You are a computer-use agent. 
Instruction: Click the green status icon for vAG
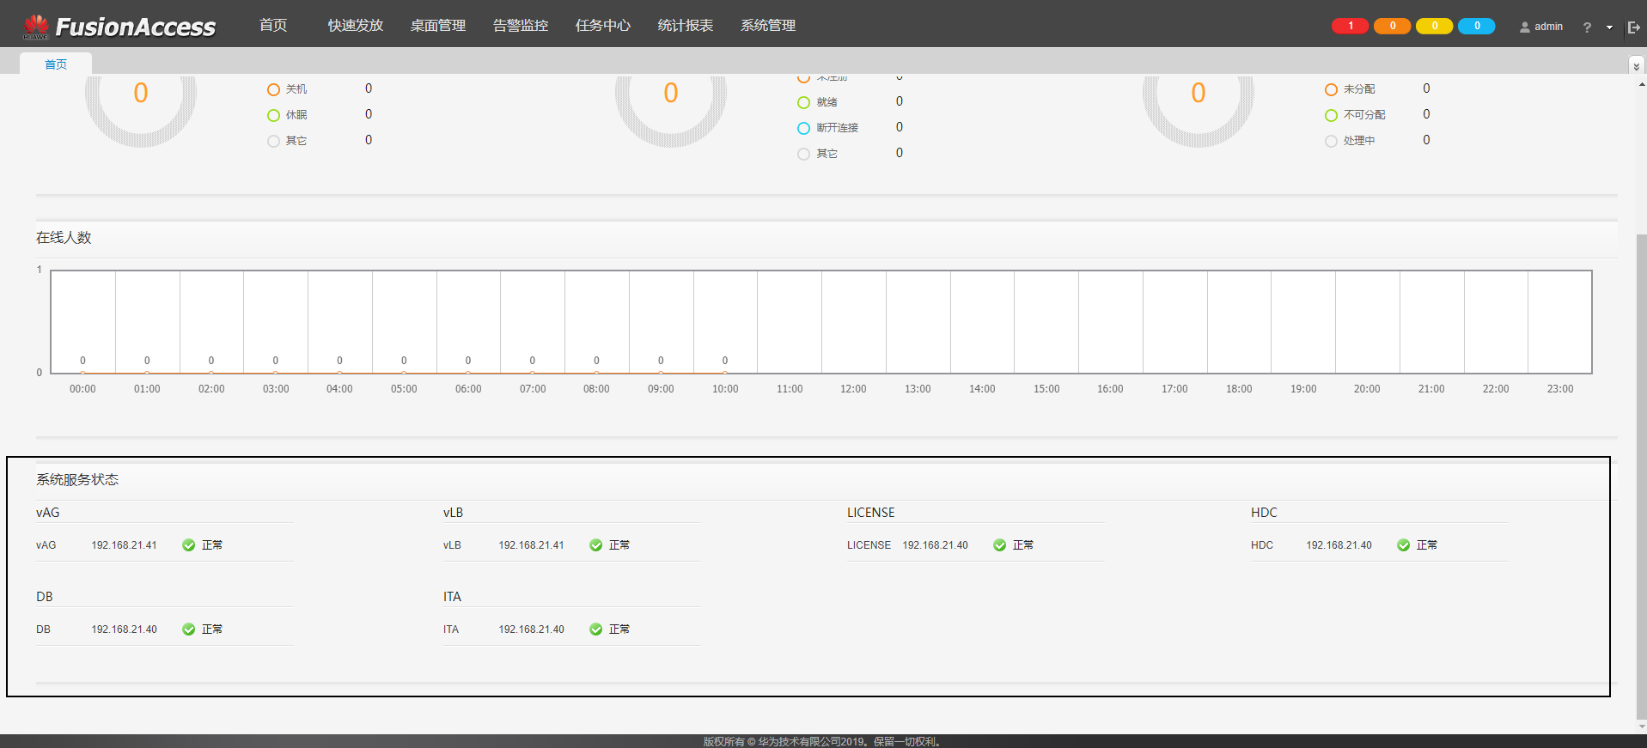point(189,545)
